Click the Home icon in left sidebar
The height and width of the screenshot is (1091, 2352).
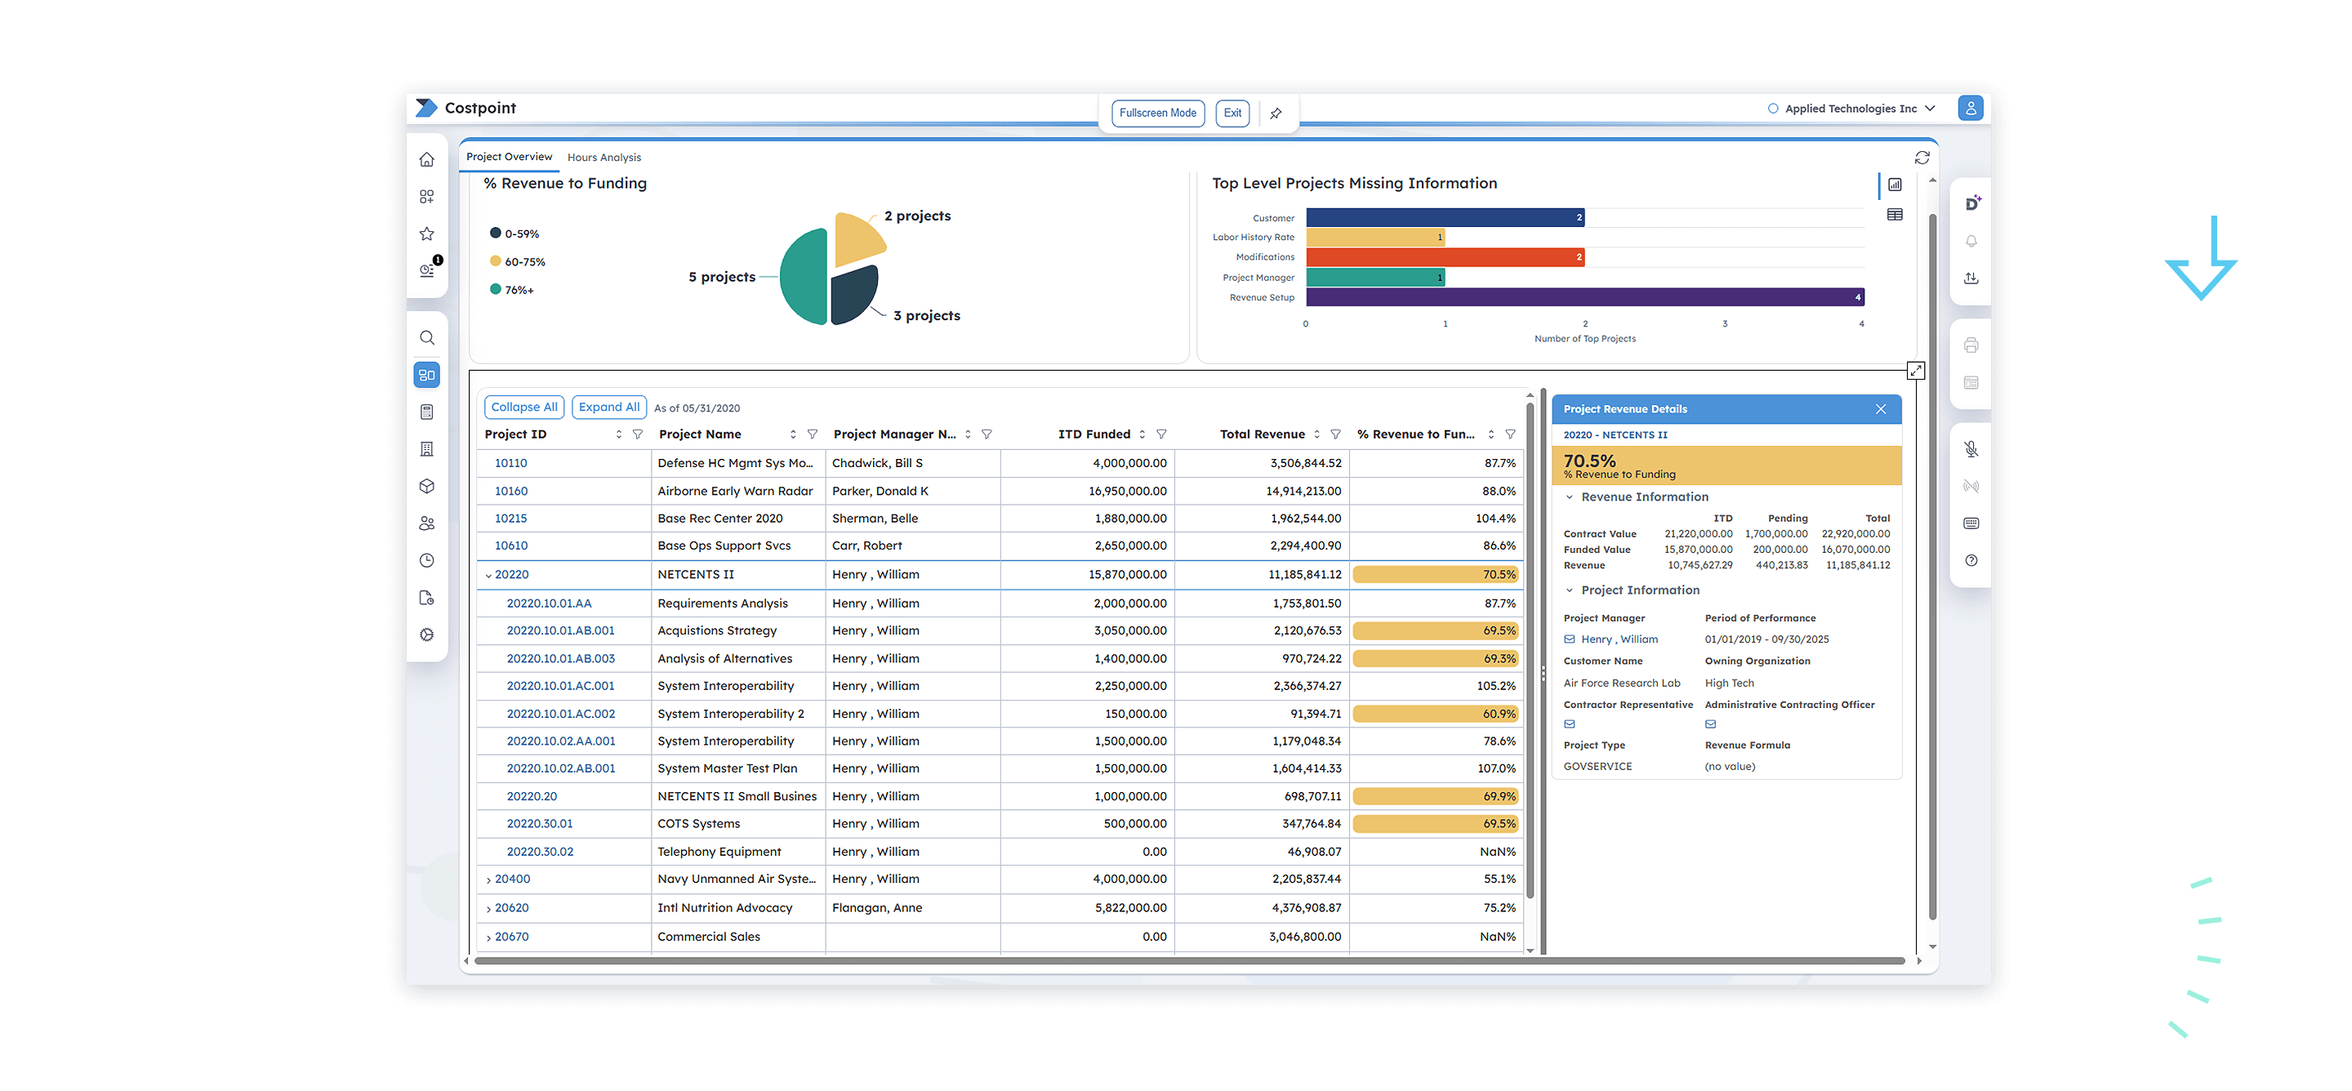[426, 160]
